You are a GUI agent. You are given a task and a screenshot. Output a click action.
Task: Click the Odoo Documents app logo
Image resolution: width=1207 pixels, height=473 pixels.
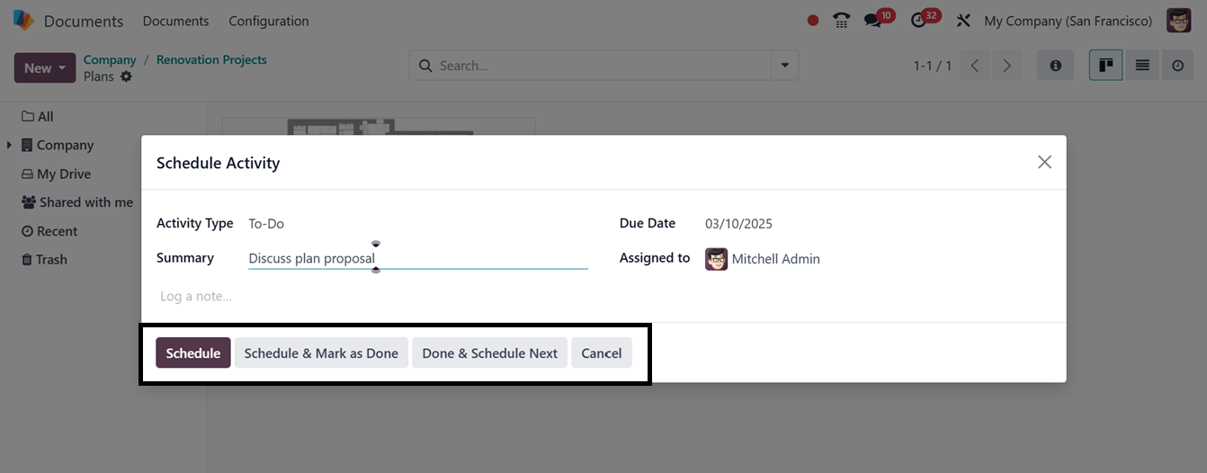click(x=23, y=20)
